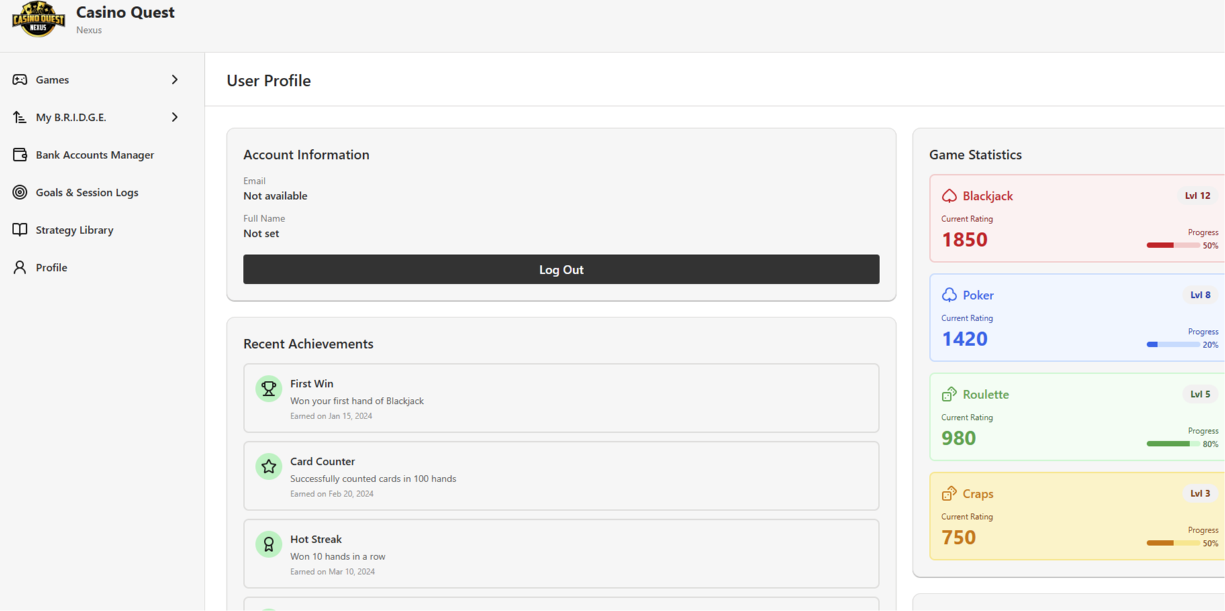Click the Blackjack spade icon
Screen dimensions: 1225x611
949,196
